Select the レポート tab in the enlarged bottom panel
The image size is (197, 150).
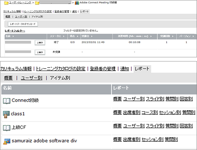(142, 69)
